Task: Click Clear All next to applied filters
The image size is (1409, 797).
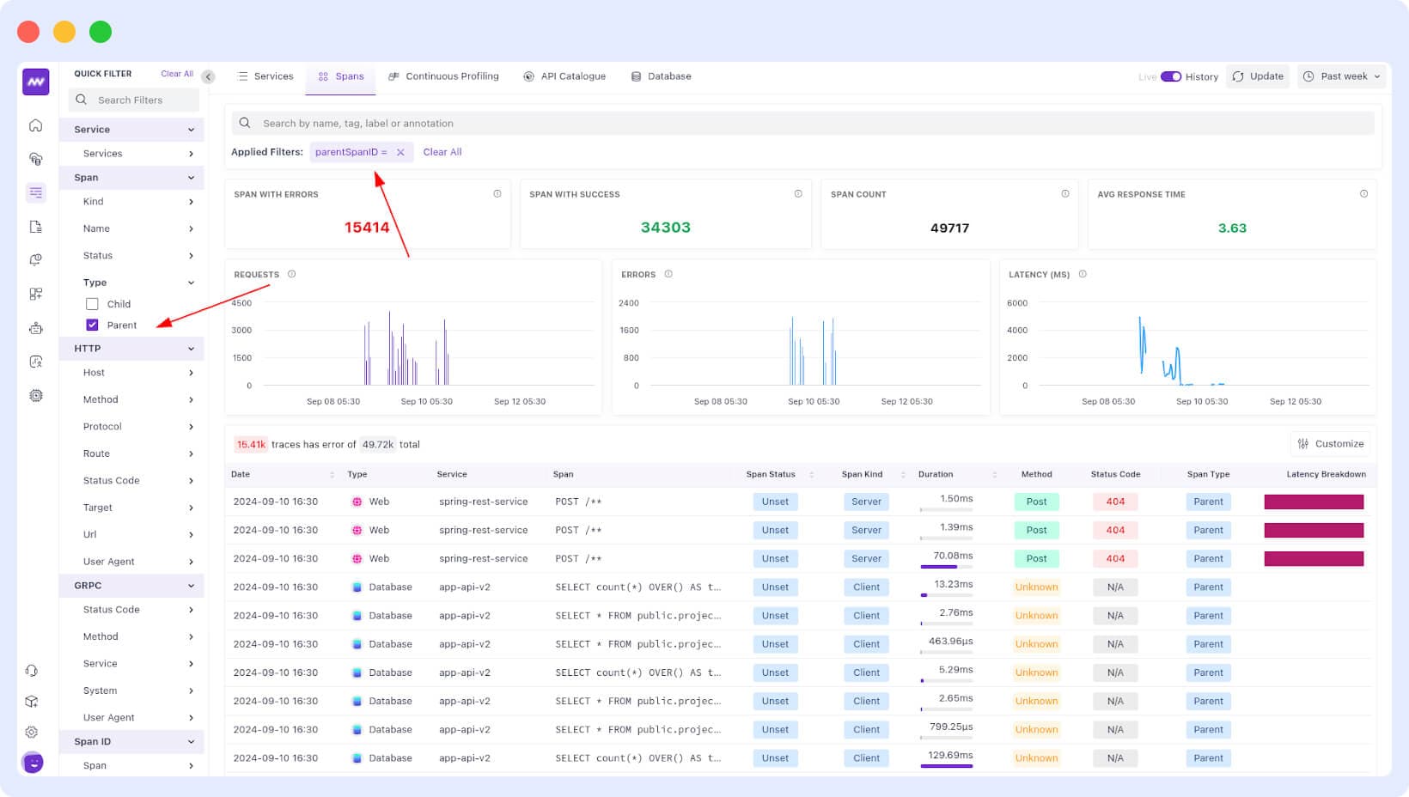Action: coord(442,152)
